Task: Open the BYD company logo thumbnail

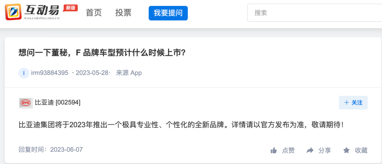Action: (x=25, y=103)
